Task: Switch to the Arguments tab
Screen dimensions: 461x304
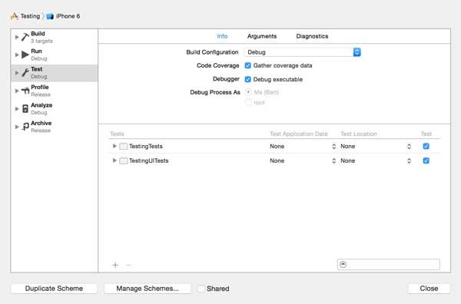Action: click(262, 36)
